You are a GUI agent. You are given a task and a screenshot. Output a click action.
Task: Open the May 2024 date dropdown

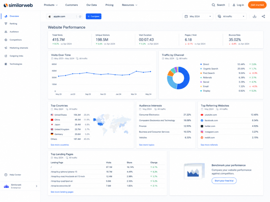[x=198, y=16]
